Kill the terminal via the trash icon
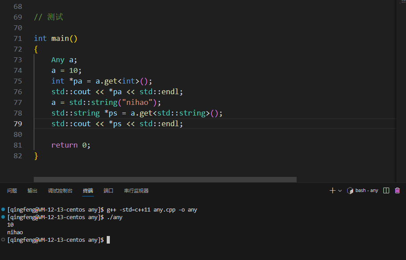Screen dimensions: 406x260 pyautogui.click(x=397, y=190)
